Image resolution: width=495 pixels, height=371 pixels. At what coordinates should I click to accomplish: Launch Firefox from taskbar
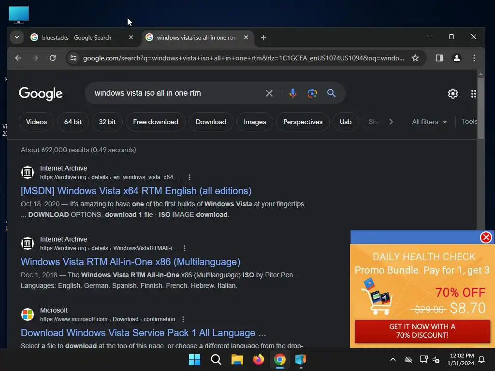[259, 359]
